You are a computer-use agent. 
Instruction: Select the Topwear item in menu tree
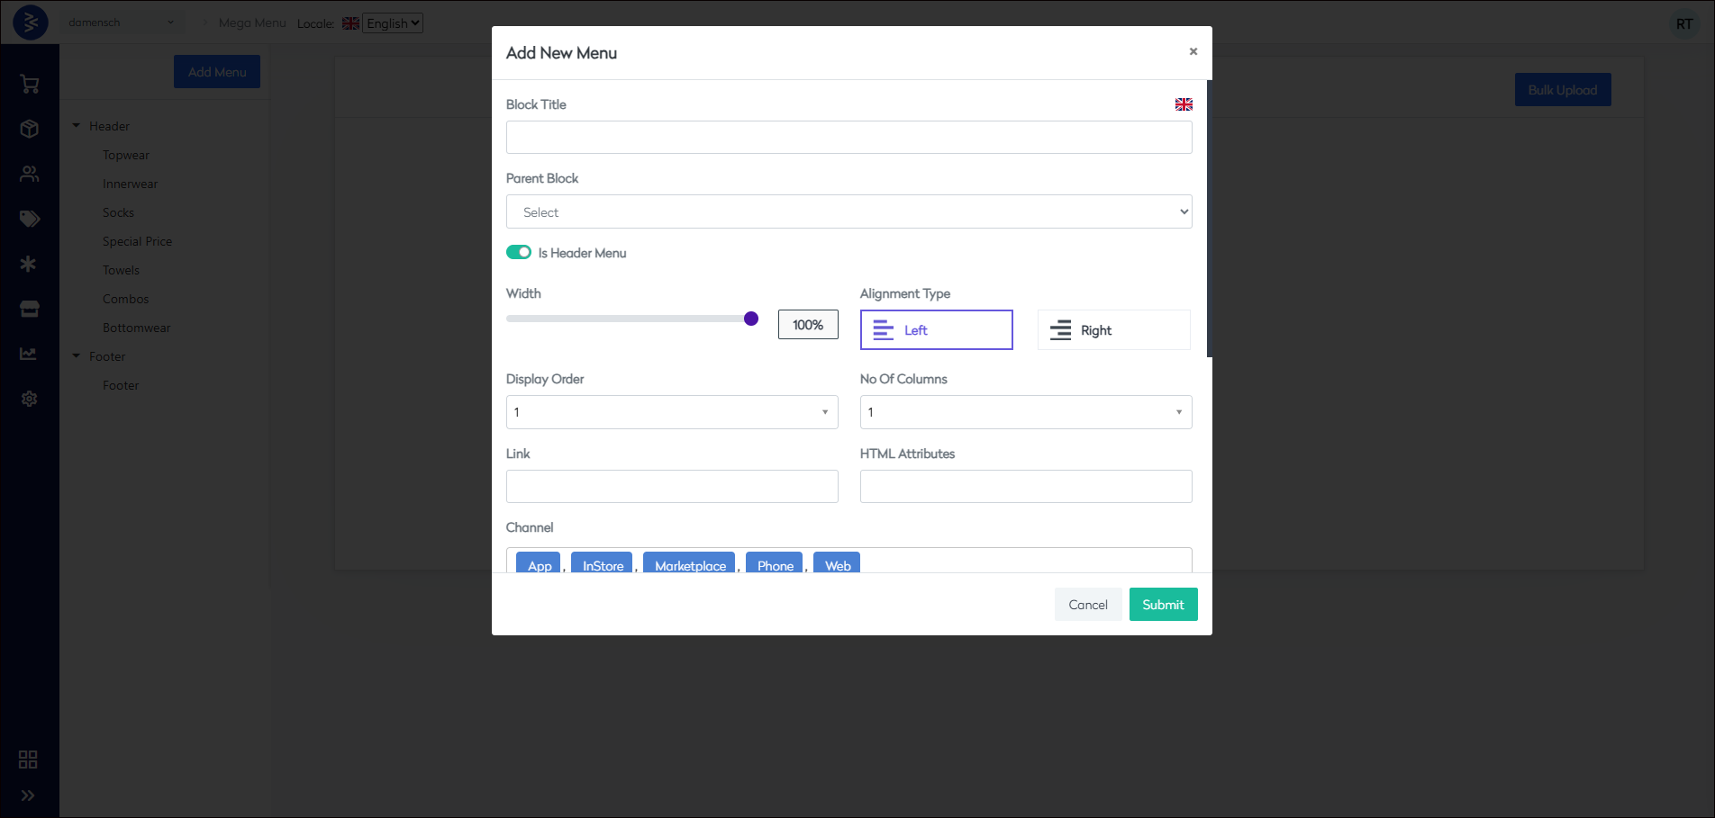tap(126, 155)
